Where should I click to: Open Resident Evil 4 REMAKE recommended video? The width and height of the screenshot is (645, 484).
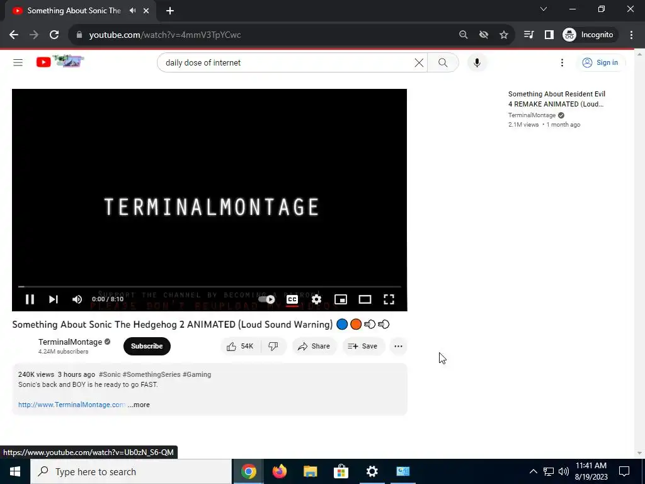tap(557, 99)
